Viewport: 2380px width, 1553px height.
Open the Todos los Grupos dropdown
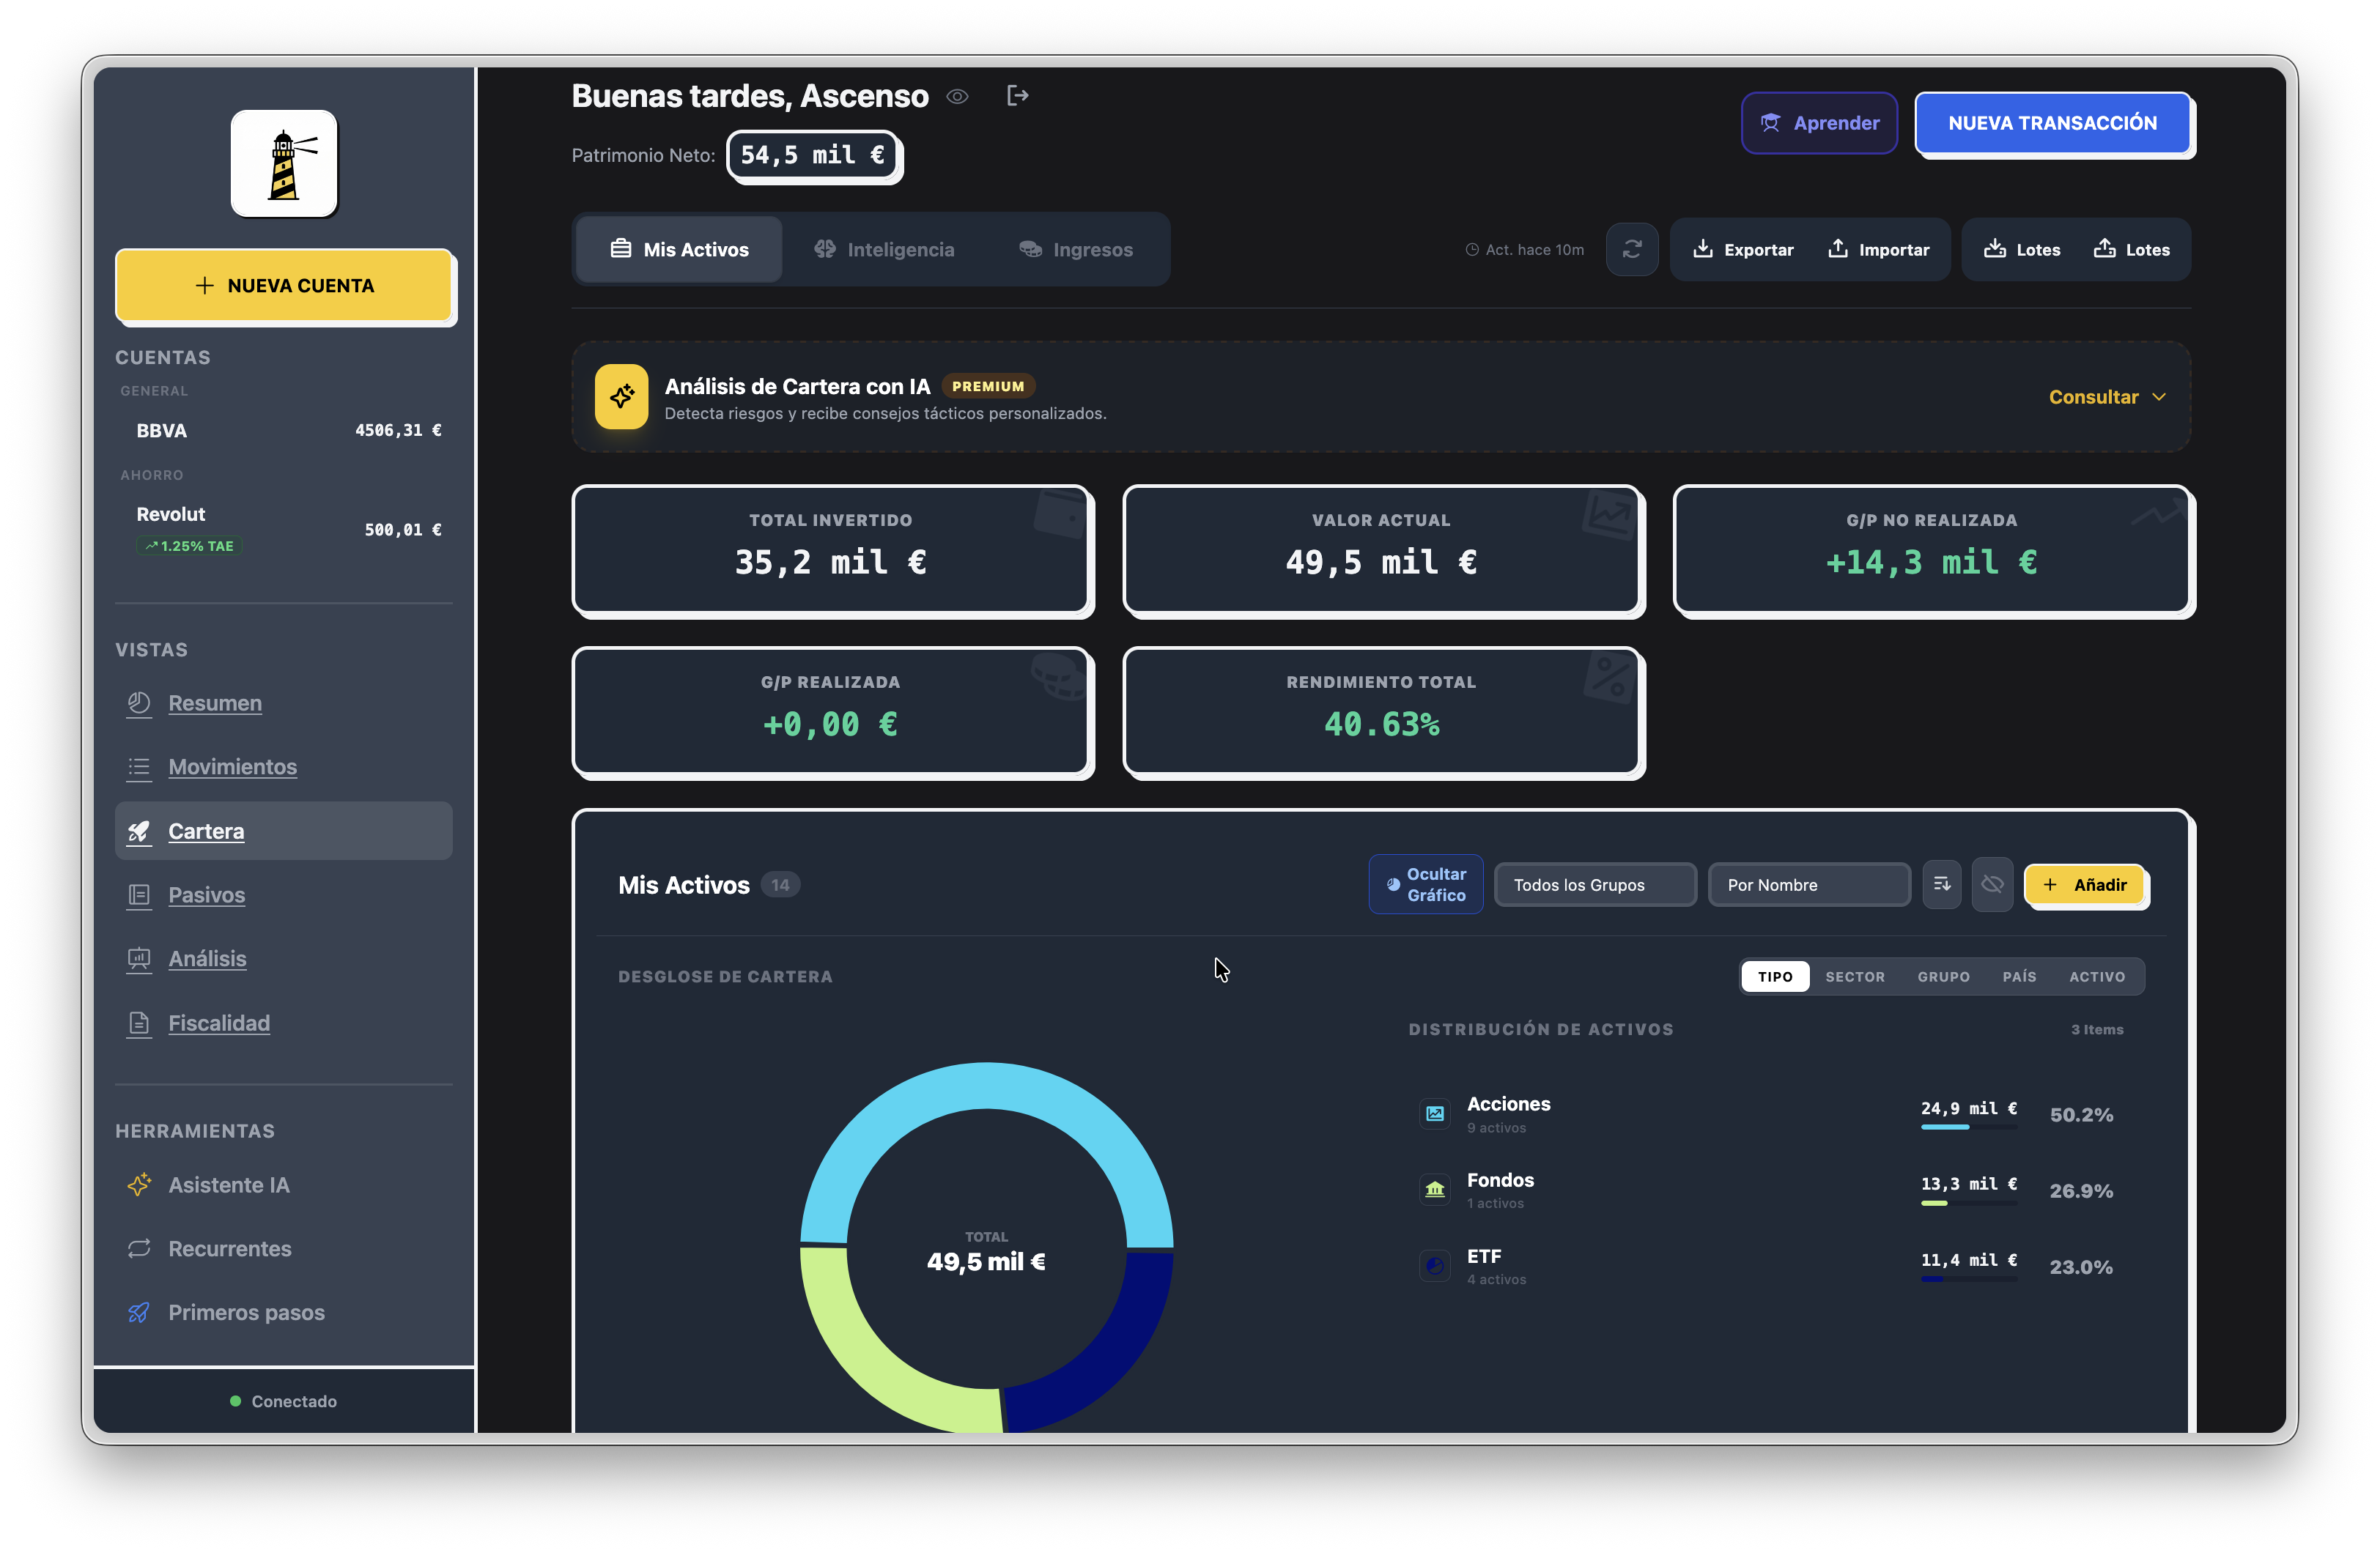(1595, 885)
